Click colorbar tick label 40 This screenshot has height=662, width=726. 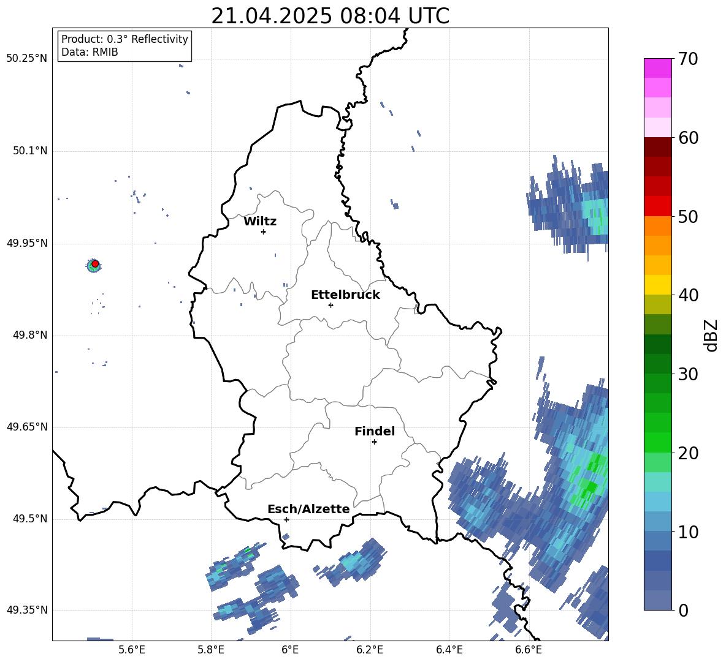[x=688, y=295]
